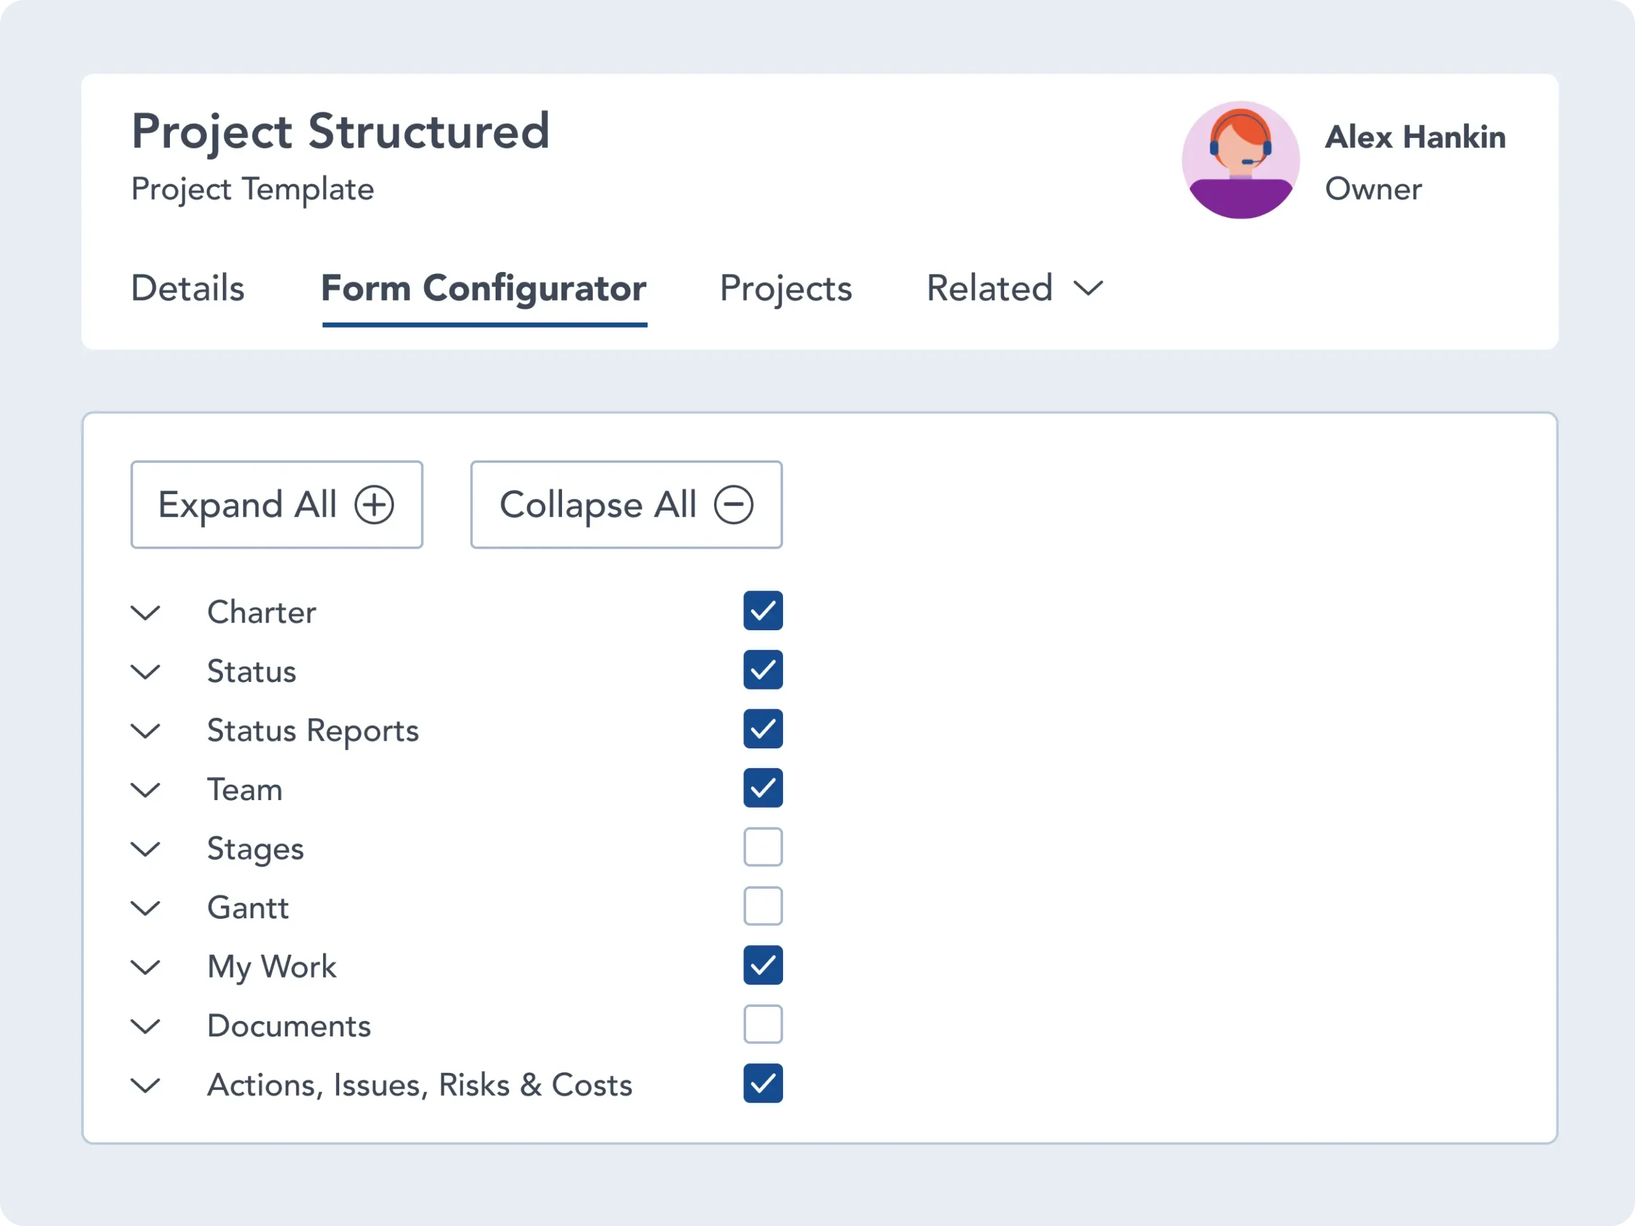This screenshot has width=1635, height=1226.
Task: Click the chevron next to Gantt
Action: point(146,907)
